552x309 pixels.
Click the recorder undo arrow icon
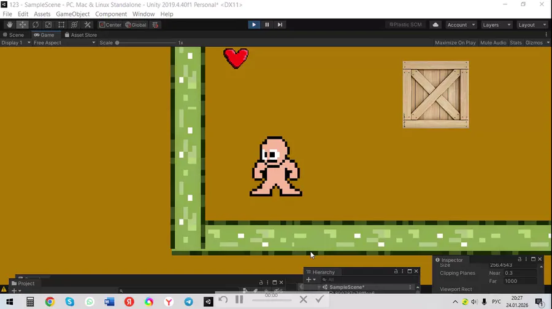point(223,300)
